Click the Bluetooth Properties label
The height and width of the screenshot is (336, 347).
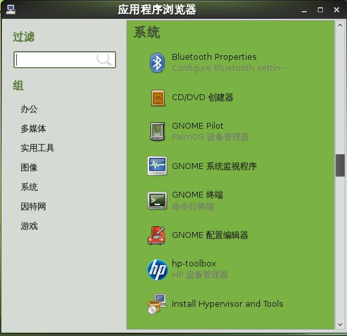214,57
